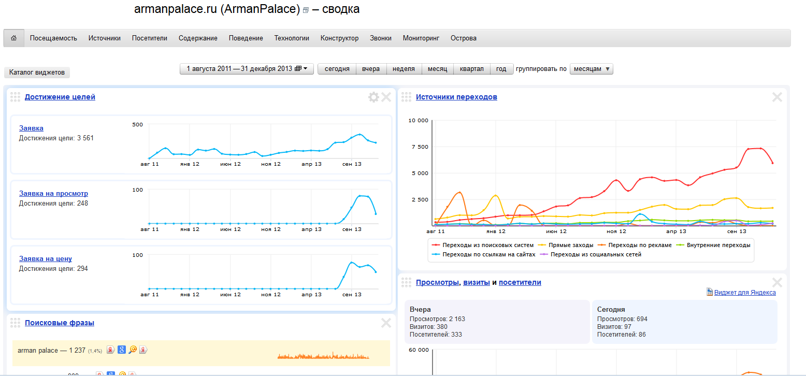Click the drag handle of the Источники переходов widget

click(406, 96)
